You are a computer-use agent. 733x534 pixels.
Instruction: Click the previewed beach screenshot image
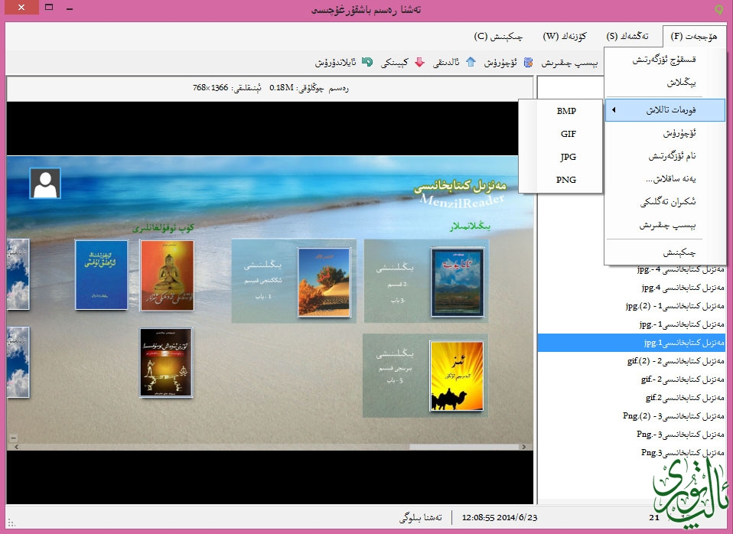pyautogui.click(x=269, y=302)
